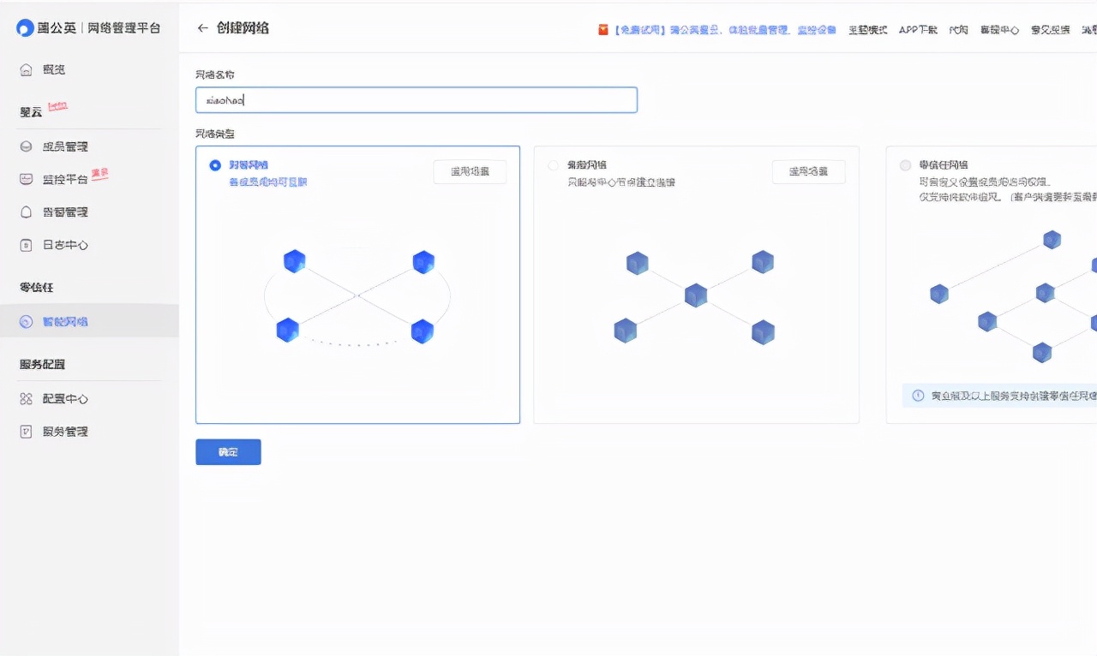
Task: Click the 对等网络 topology diagram
Action: click(x=357, y=296)
